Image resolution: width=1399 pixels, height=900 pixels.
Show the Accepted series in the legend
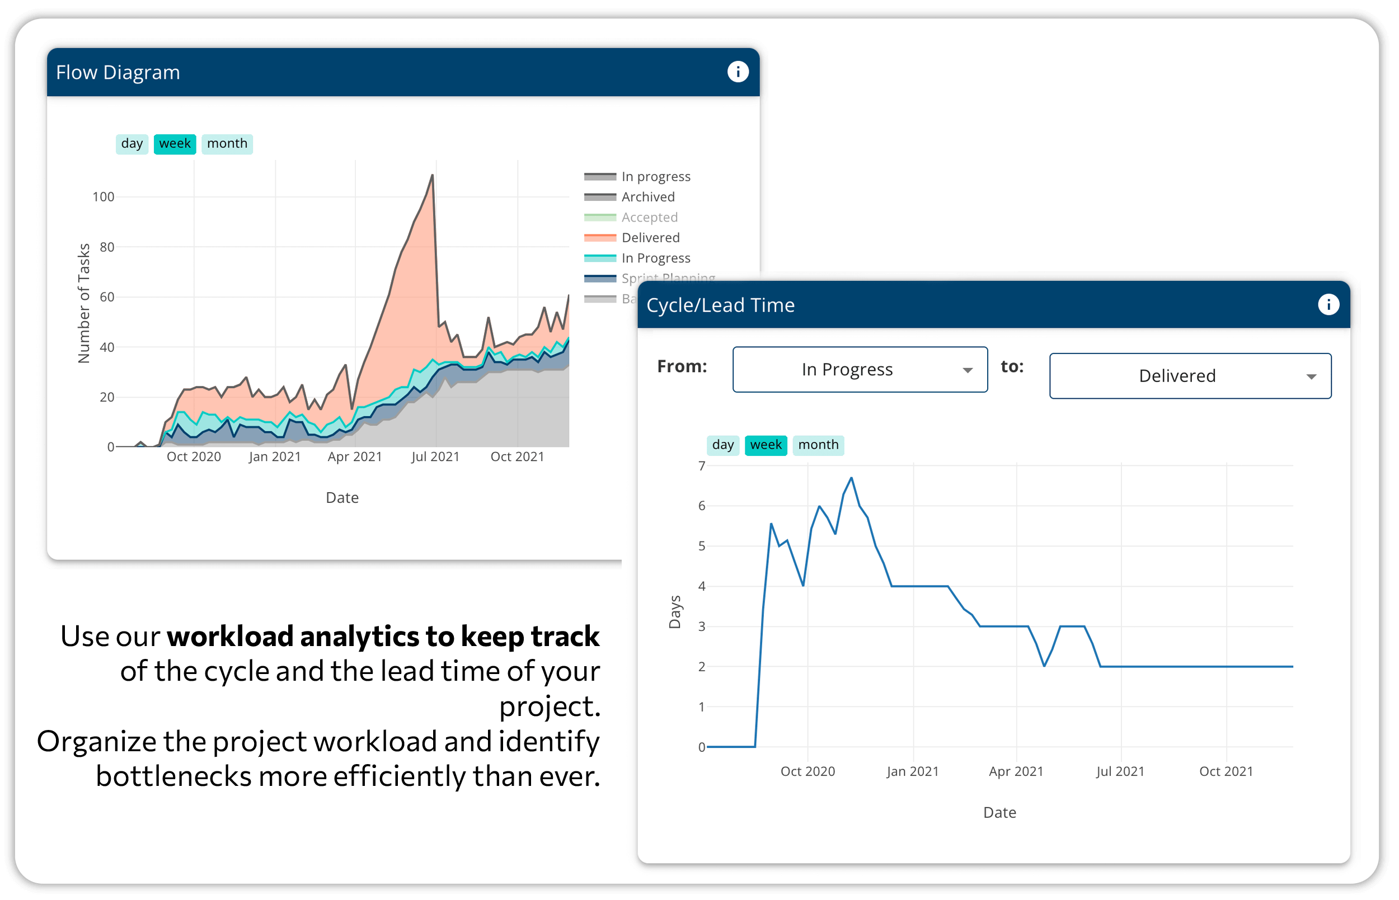pos(649,218)
